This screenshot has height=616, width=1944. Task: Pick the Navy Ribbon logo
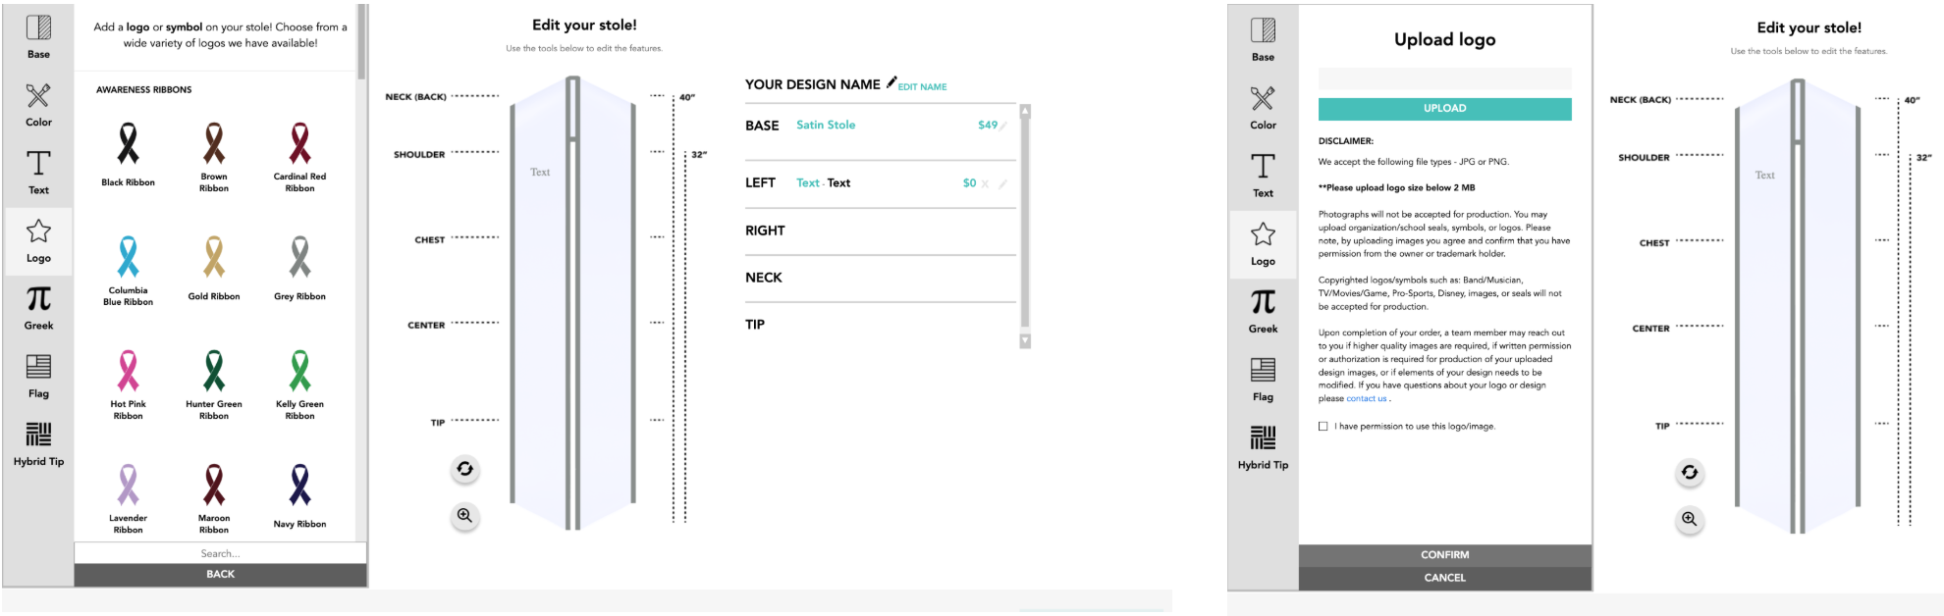tap(299, 486)
